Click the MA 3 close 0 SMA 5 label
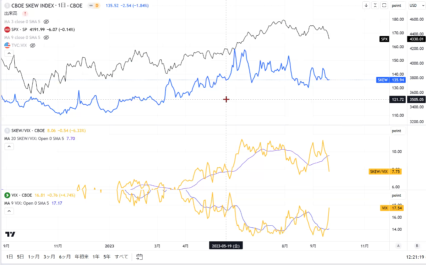426x265 pixels. pos(23,21)
